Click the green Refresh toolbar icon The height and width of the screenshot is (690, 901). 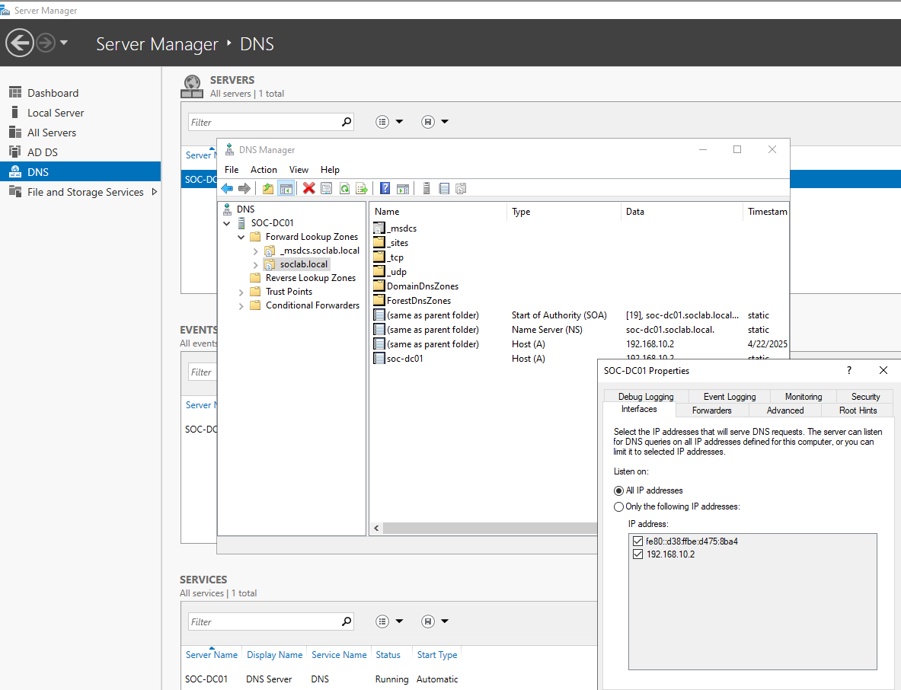tap(344, 188)
